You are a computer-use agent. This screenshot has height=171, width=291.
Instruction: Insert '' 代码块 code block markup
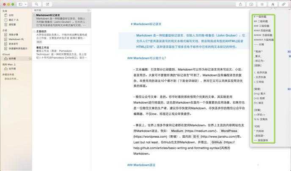(259, 131)
